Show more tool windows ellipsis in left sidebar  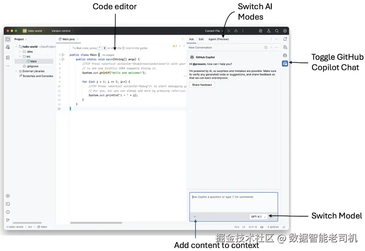tap(8, 66)
